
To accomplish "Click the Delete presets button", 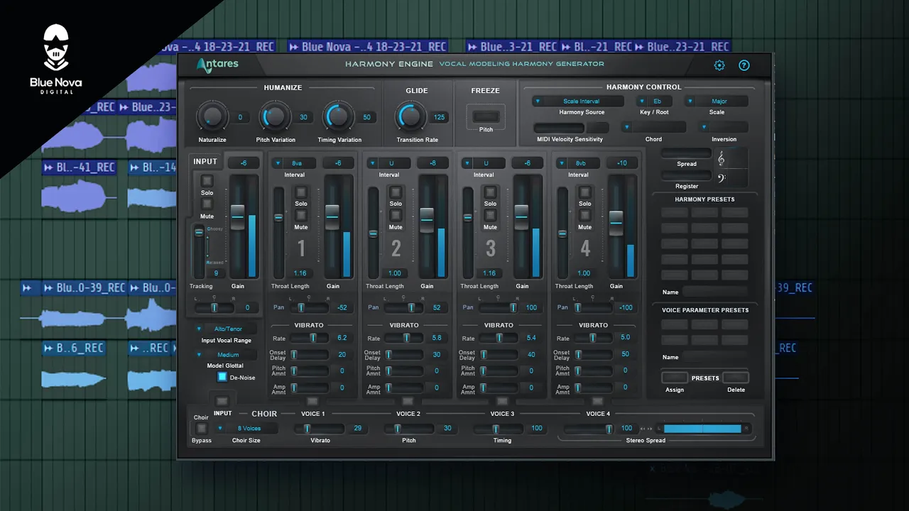I will pos(736,378).
